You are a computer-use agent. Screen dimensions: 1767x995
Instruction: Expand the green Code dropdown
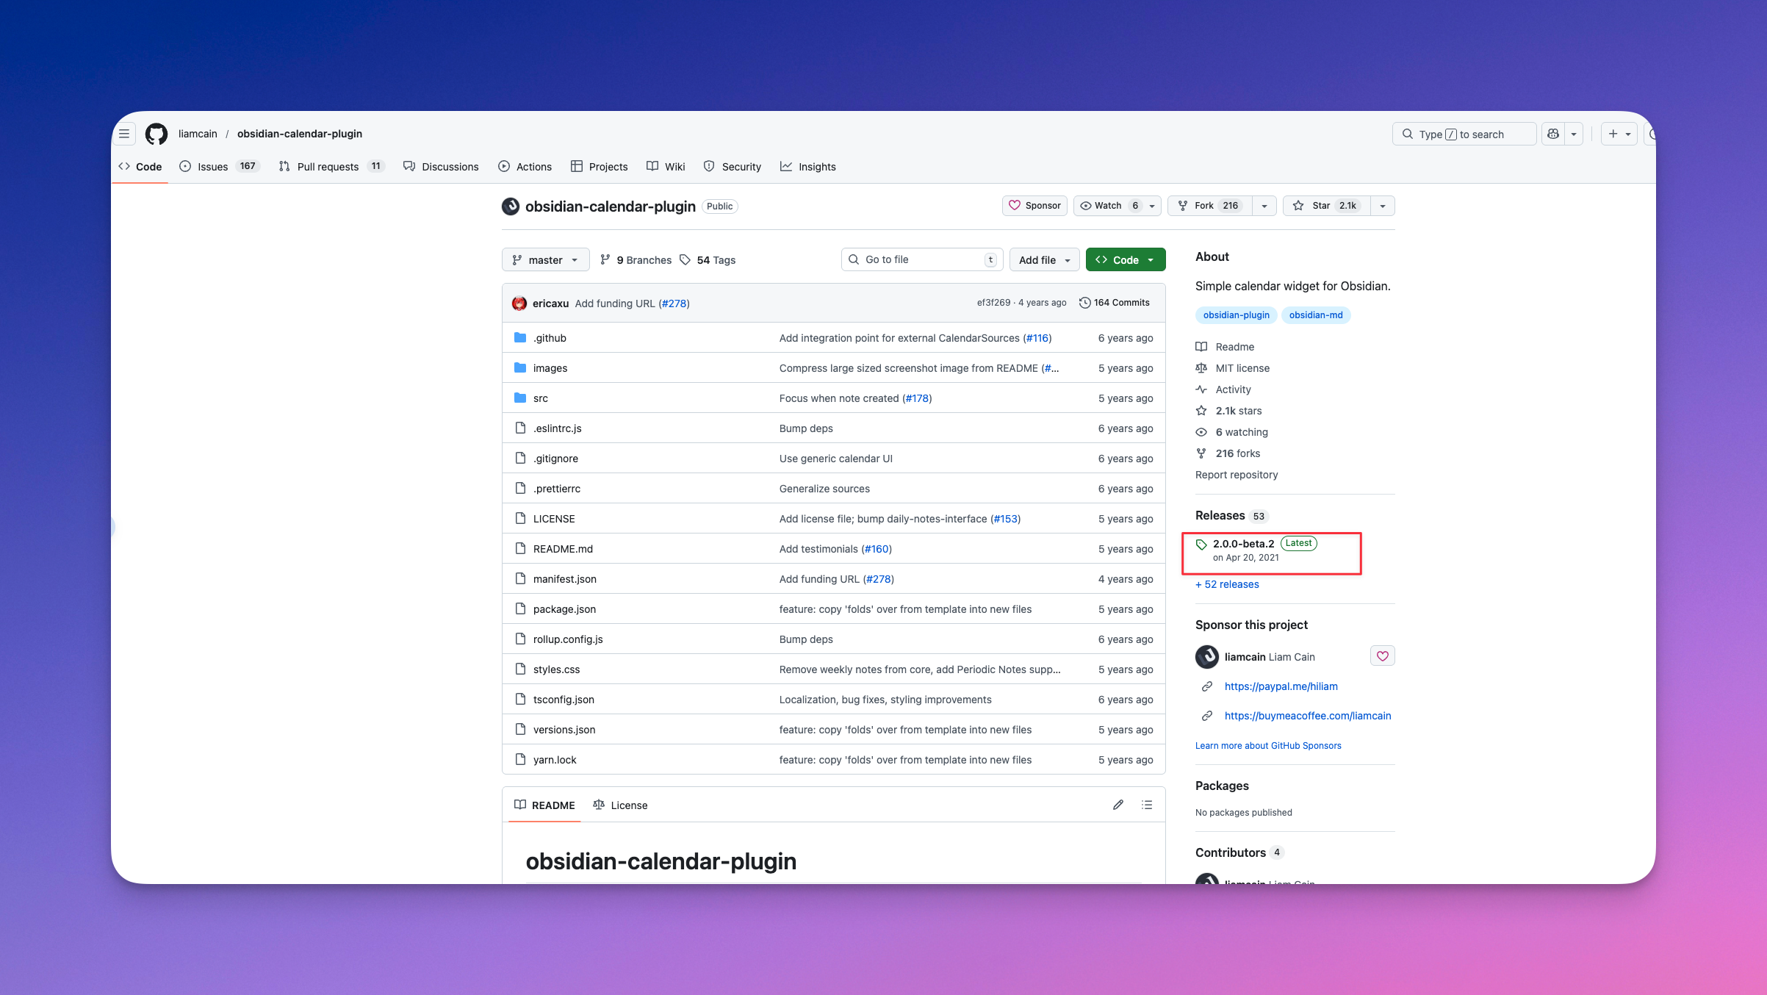pos(1125,260)
